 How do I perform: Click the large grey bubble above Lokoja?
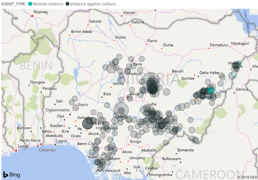coord(121,109)
